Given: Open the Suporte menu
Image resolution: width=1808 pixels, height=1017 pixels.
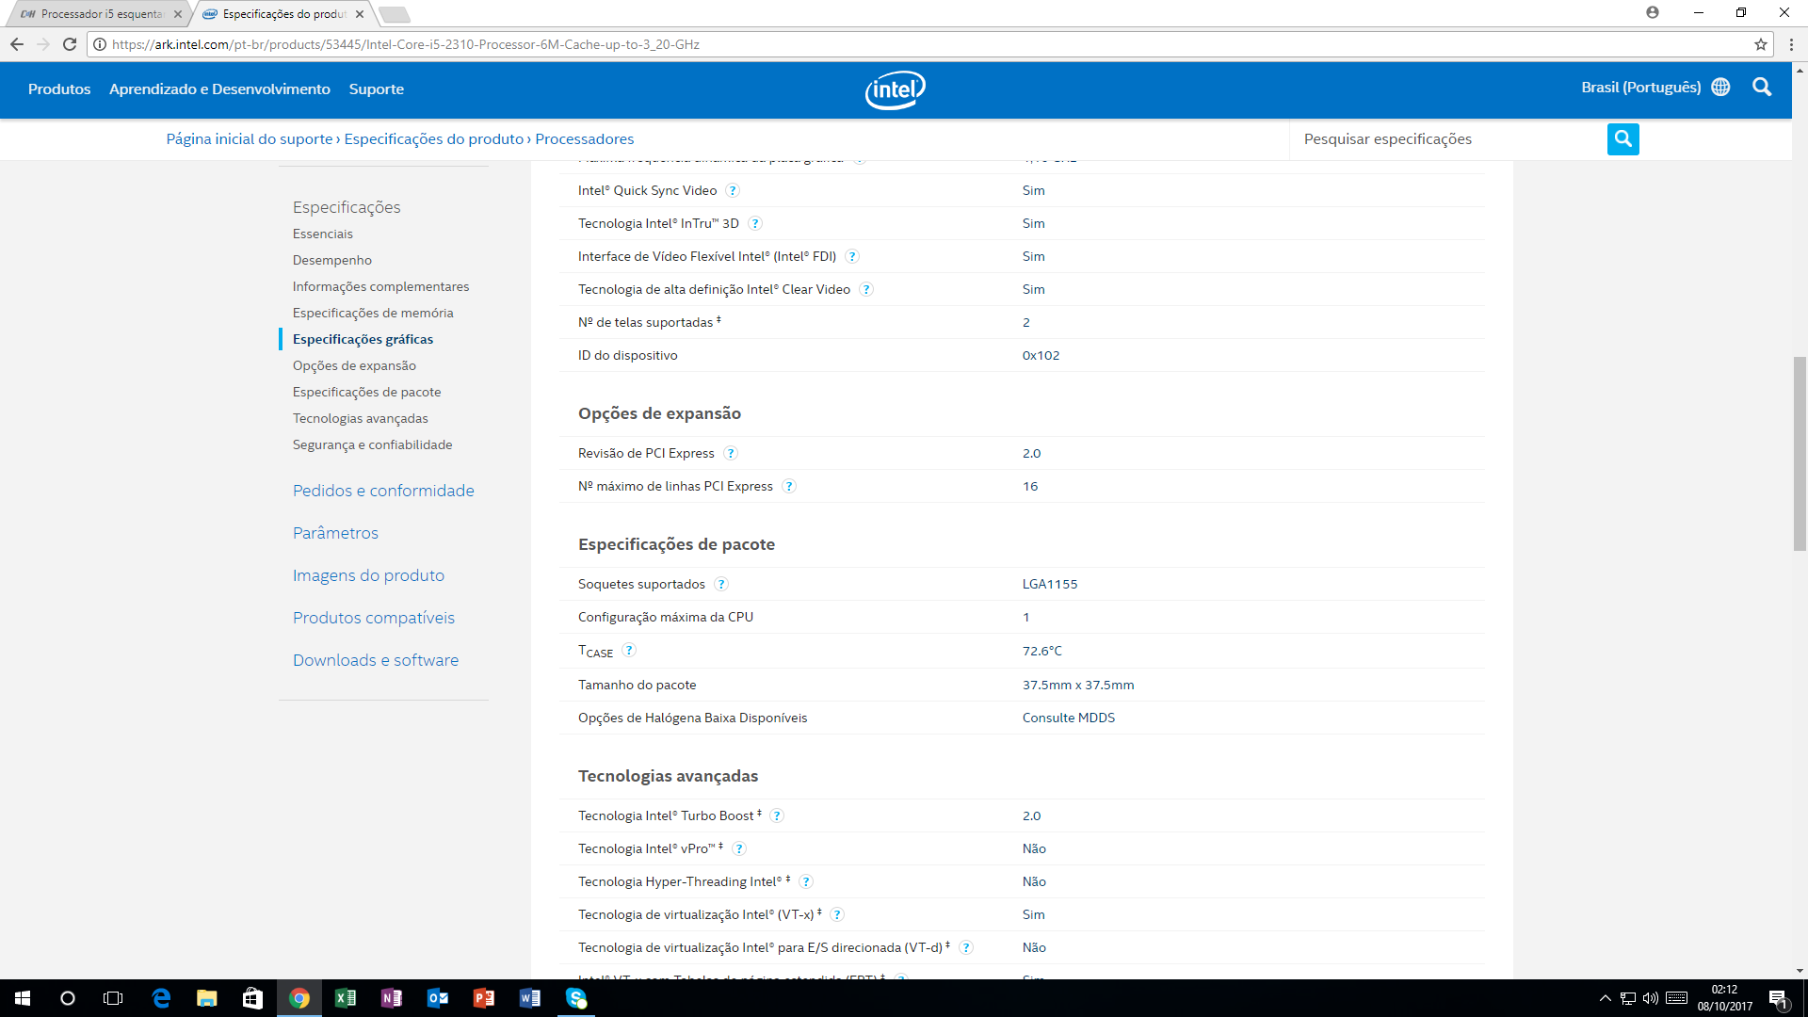Looking at the screenshot, I should 376,89.
